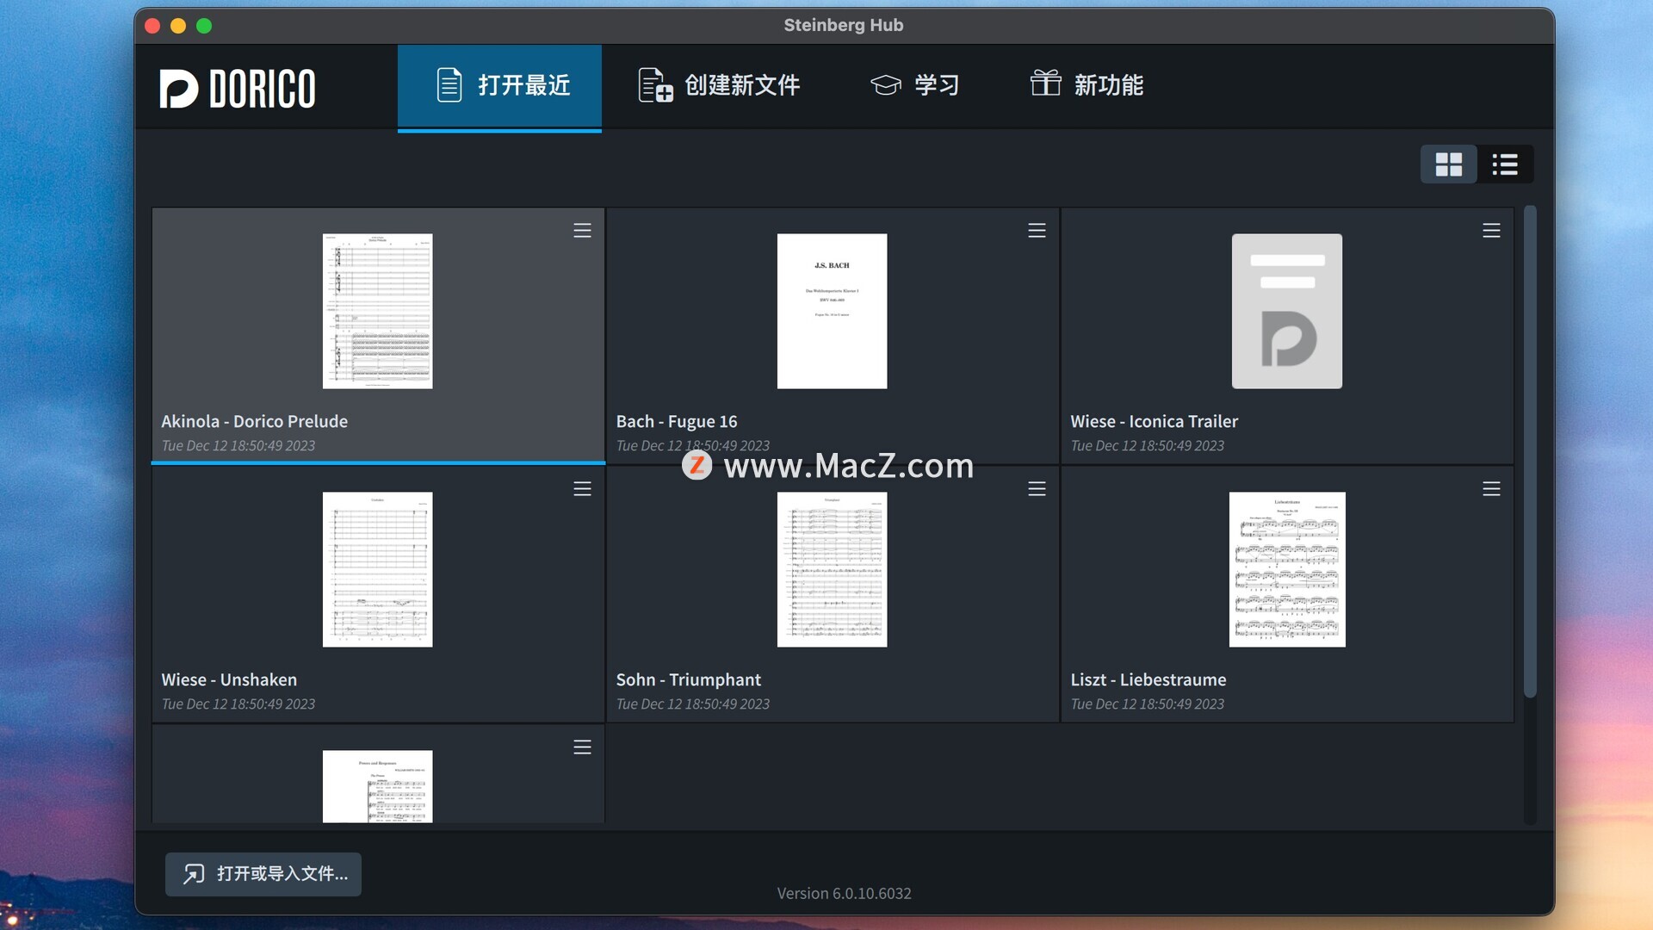Image resolution: width=1653 pixels, height=930 pixels.
Task: Click the Dorico logo
Action: (x=238, y=89)
